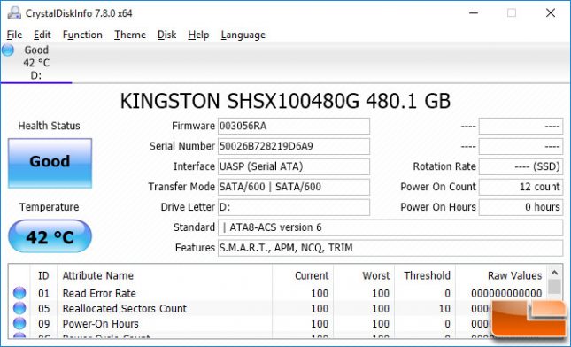The image size is (571, 347).
Task: Close the CrystalDiskInfo window
Action: 551,13
